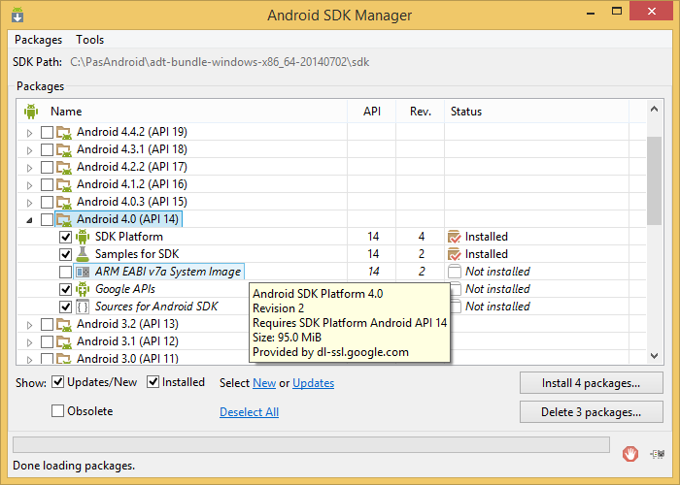The image size is (680, 485).
Task: Click the Samples for SDK flask icon
Action: pos(83,254)
